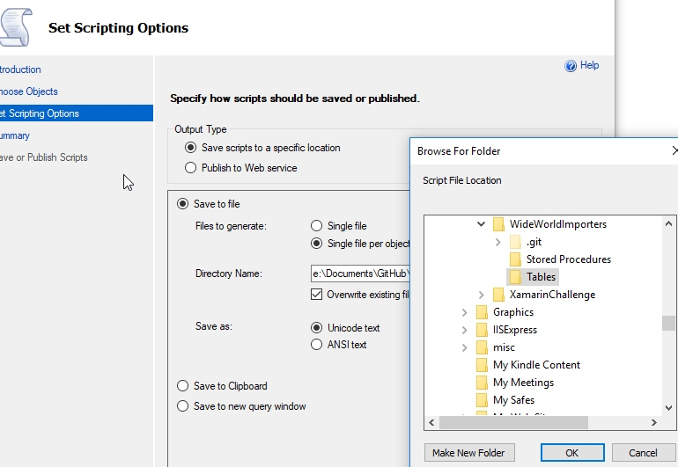
Task: Expand the misc folder node
Action: [464, 347]
